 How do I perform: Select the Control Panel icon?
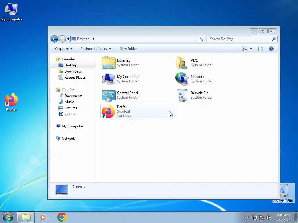[108, 96]
